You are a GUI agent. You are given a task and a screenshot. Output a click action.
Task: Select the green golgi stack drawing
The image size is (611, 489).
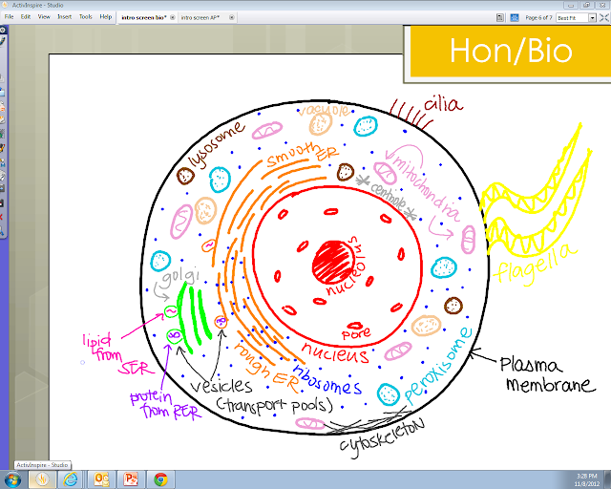[194, 318]
